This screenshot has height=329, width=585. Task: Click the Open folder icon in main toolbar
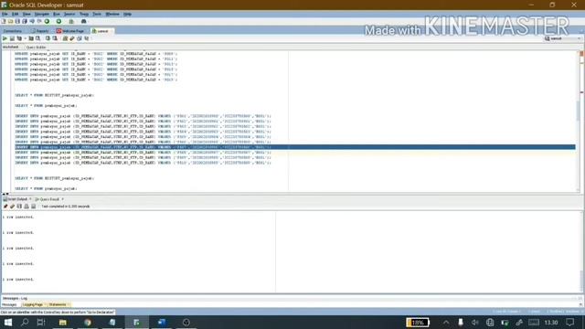[10, 21]
